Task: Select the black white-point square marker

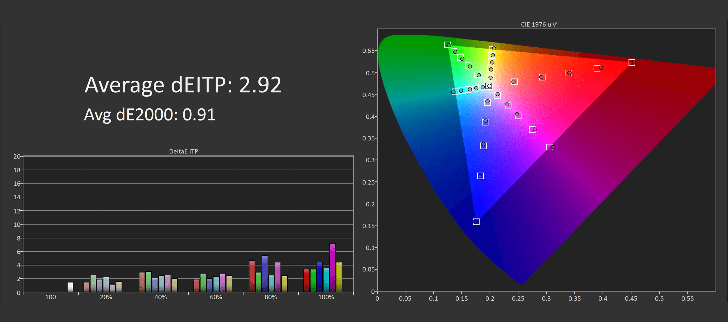Action: pos(489,86)
